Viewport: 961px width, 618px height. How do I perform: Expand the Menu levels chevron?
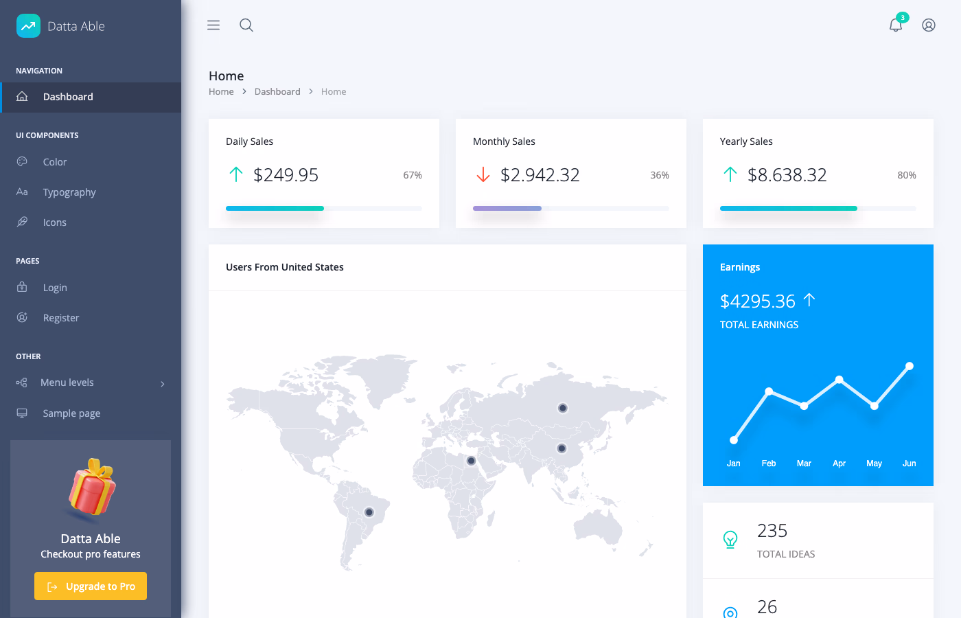click(x=163, y=384)
